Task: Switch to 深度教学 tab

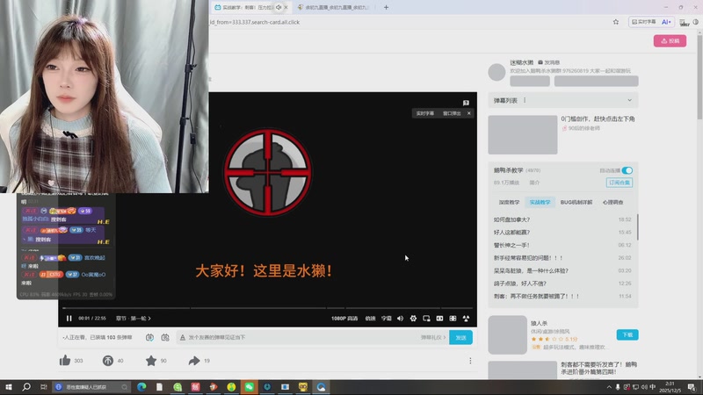Action: pyautogui.click(x=510, y=203)
